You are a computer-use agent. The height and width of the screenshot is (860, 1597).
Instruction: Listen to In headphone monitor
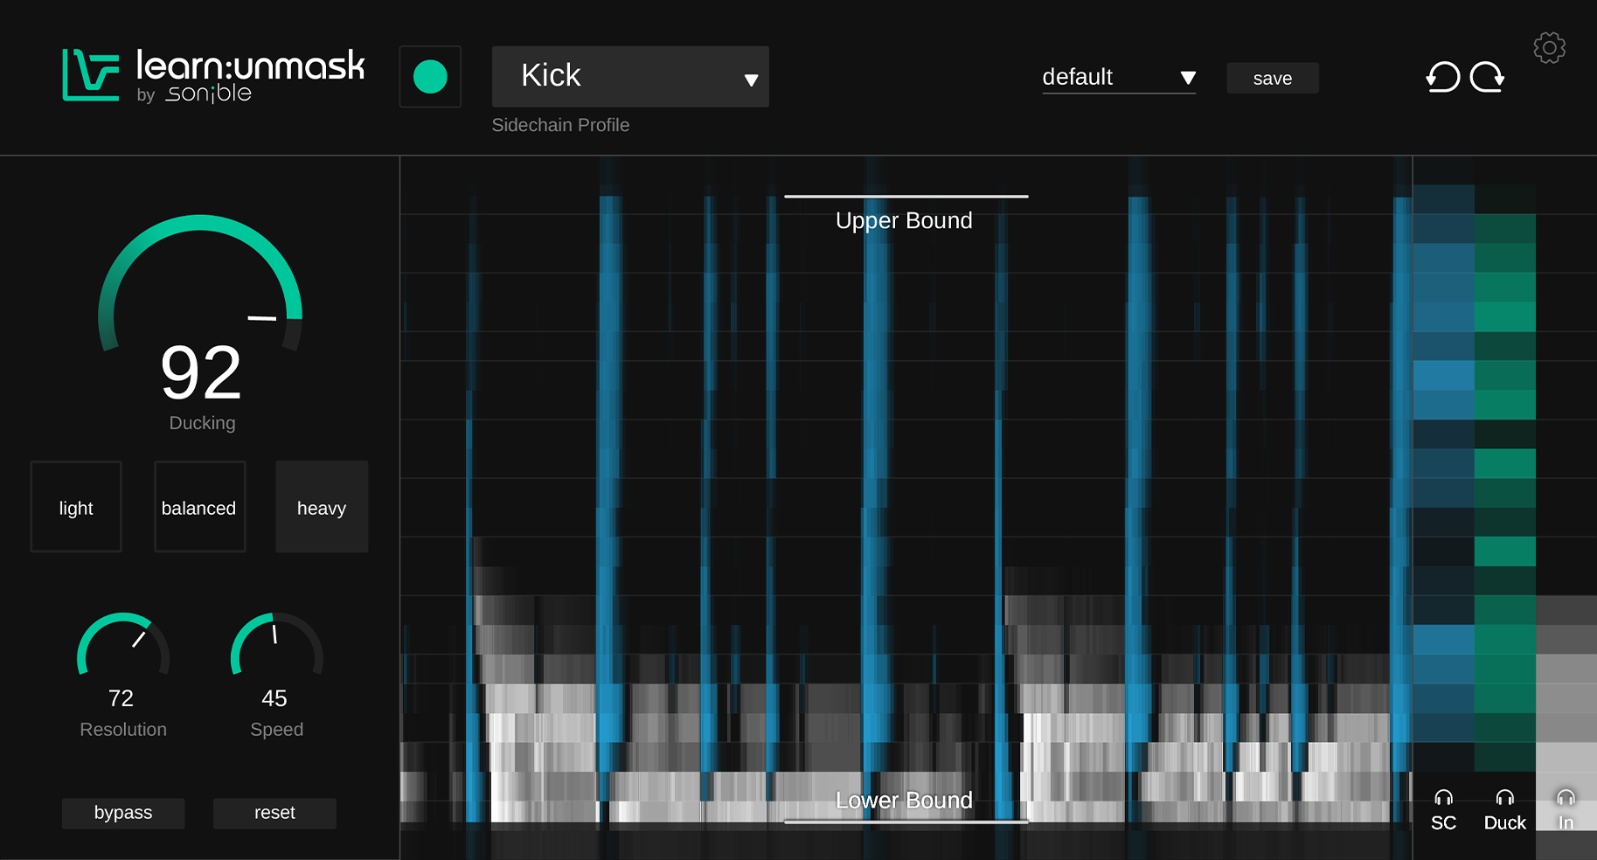click(x=1566, y=810)
